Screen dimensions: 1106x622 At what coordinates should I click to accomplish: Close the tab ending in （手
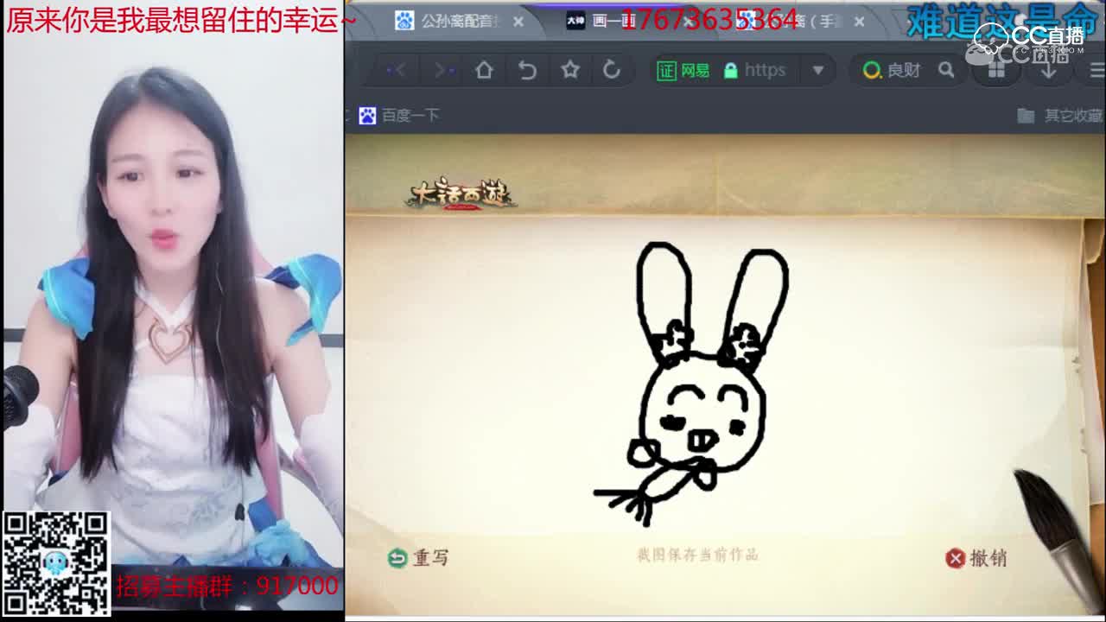[859, 21]
